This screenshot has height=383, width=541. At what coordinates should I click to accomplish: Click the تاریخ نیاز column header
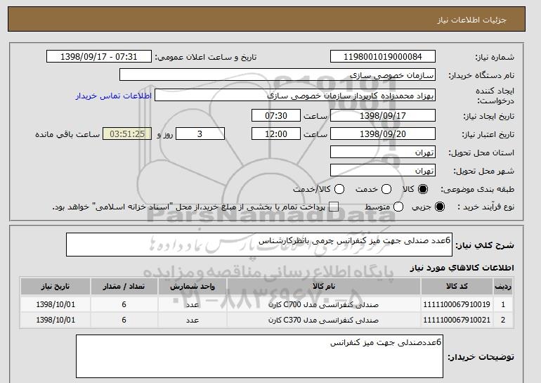click(x=56, y=287)
